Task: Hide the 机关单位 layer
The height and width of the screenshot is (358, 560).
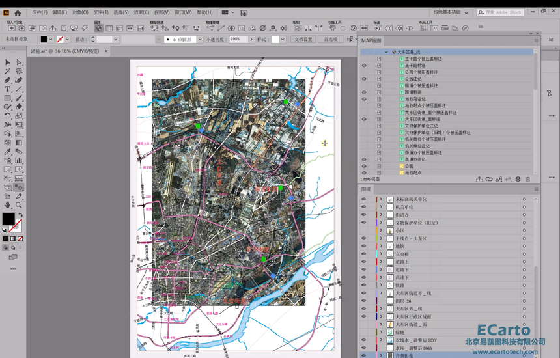Action: pos(363,207)
